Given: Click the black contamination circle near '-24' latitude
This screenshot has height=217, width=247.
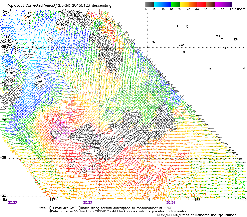Looking at the screenshot, I should point(40,81).
